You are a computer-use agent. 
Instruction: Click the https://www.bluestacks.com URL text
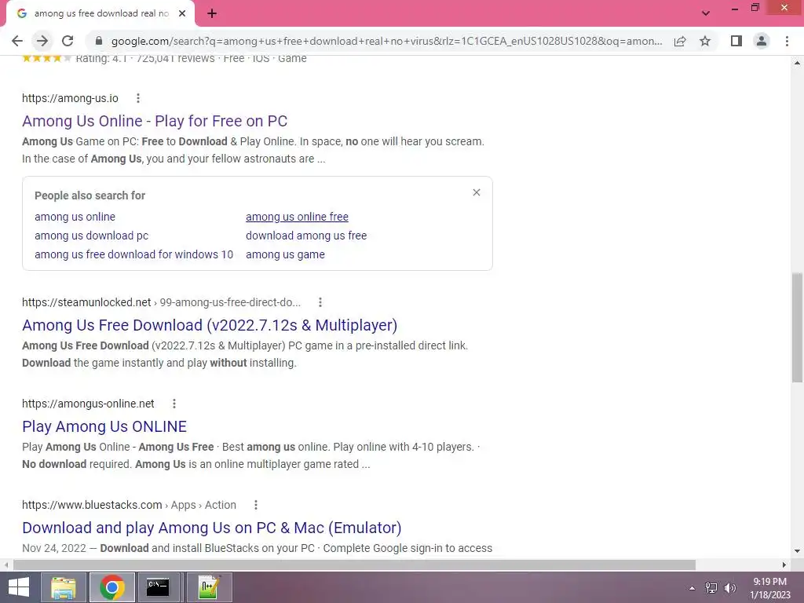click(x=92, y=505)
